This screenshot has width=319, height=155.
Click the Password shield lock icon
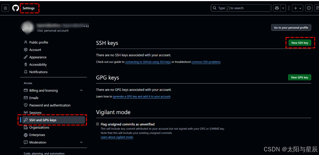point(26,105)
